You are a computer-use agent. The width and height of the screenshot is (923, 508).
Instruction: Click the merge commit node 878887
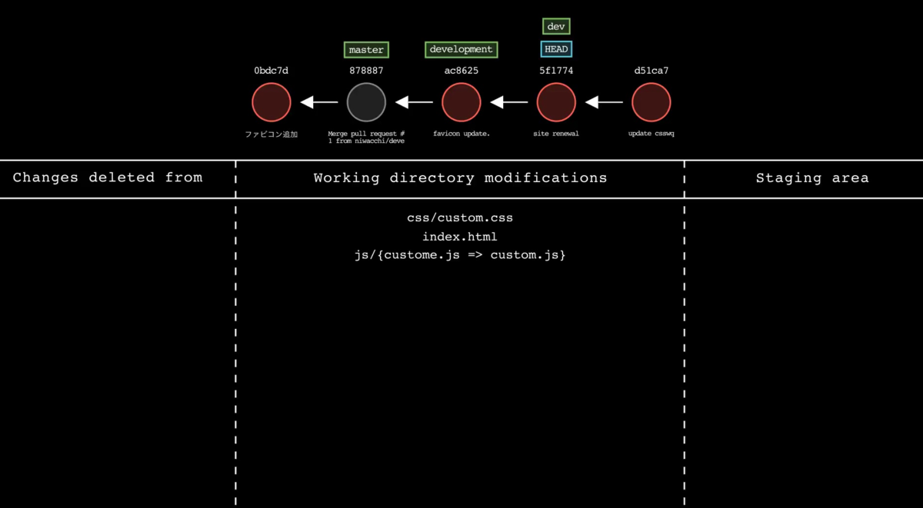click(x=366, y=101)
